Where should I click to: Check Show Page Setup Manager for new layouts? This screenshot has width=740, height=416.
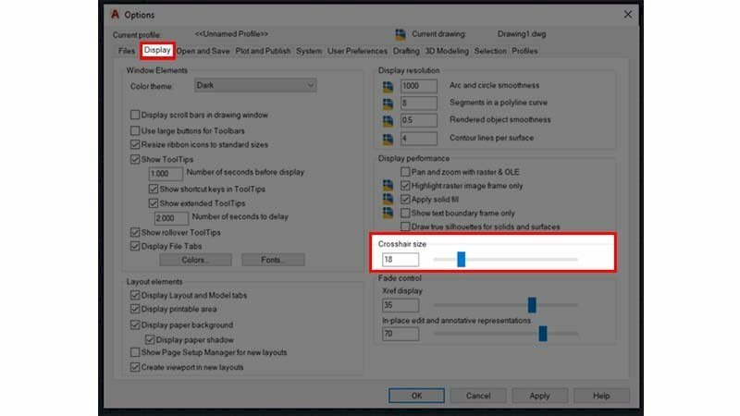(x=136, y=353)
